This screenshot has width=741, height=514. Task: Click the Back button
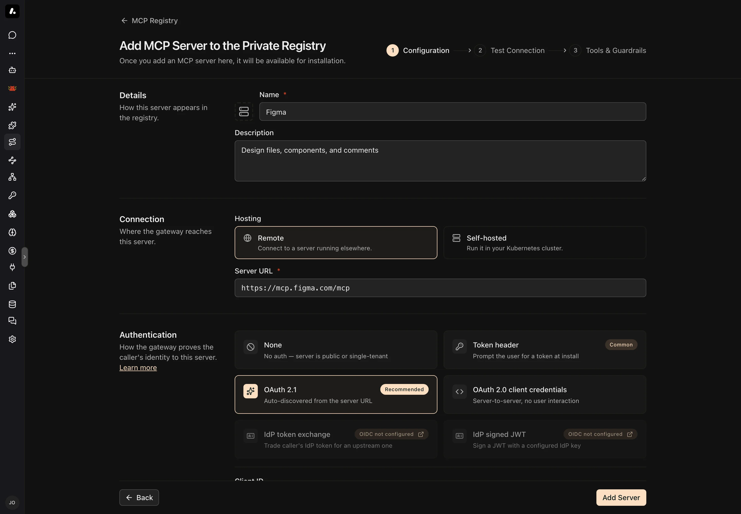(139, 498)
